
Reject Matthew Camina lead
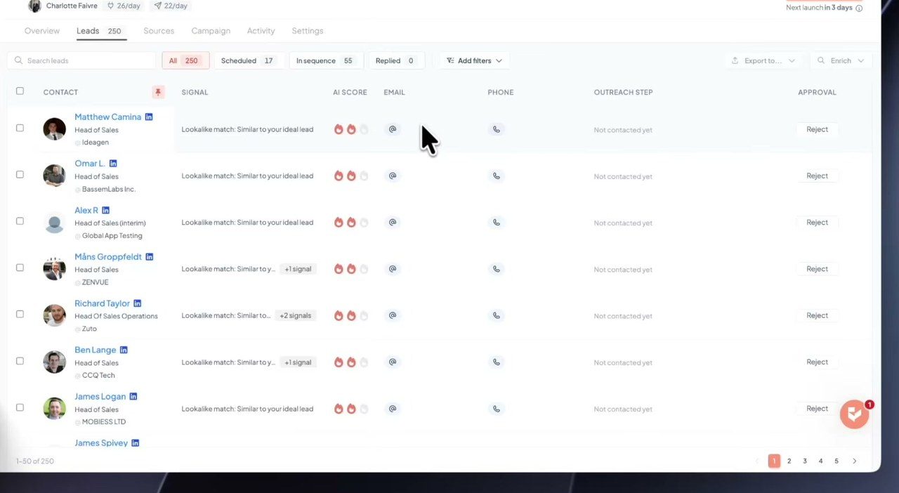(x=817, y=129)
